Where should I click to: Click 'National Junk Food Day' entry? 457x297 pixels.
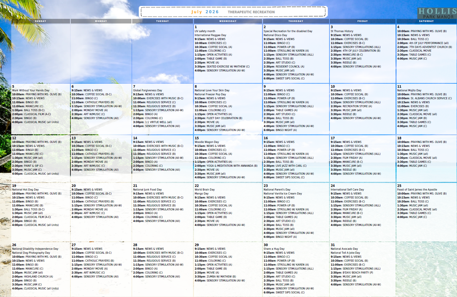coord(147,190)
